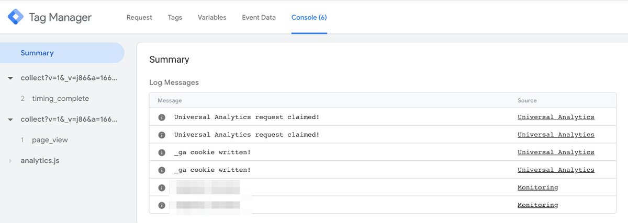Viewport: 628px width, 223px height.
Task: Expand the analytics.js request
Action: pos(10,161)
